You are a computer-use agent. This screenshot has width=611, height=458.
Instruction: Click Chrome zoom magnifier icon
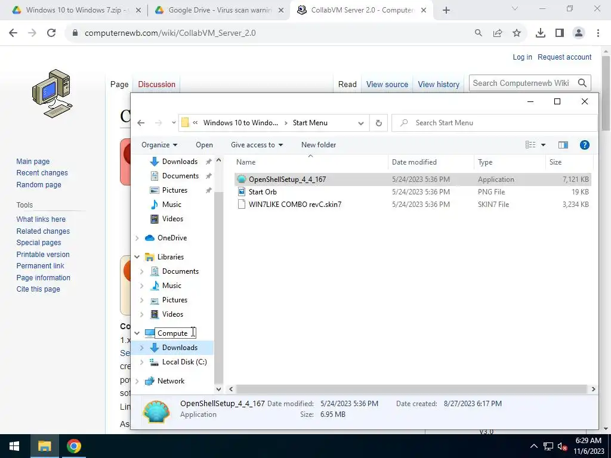tap(479, 33)
